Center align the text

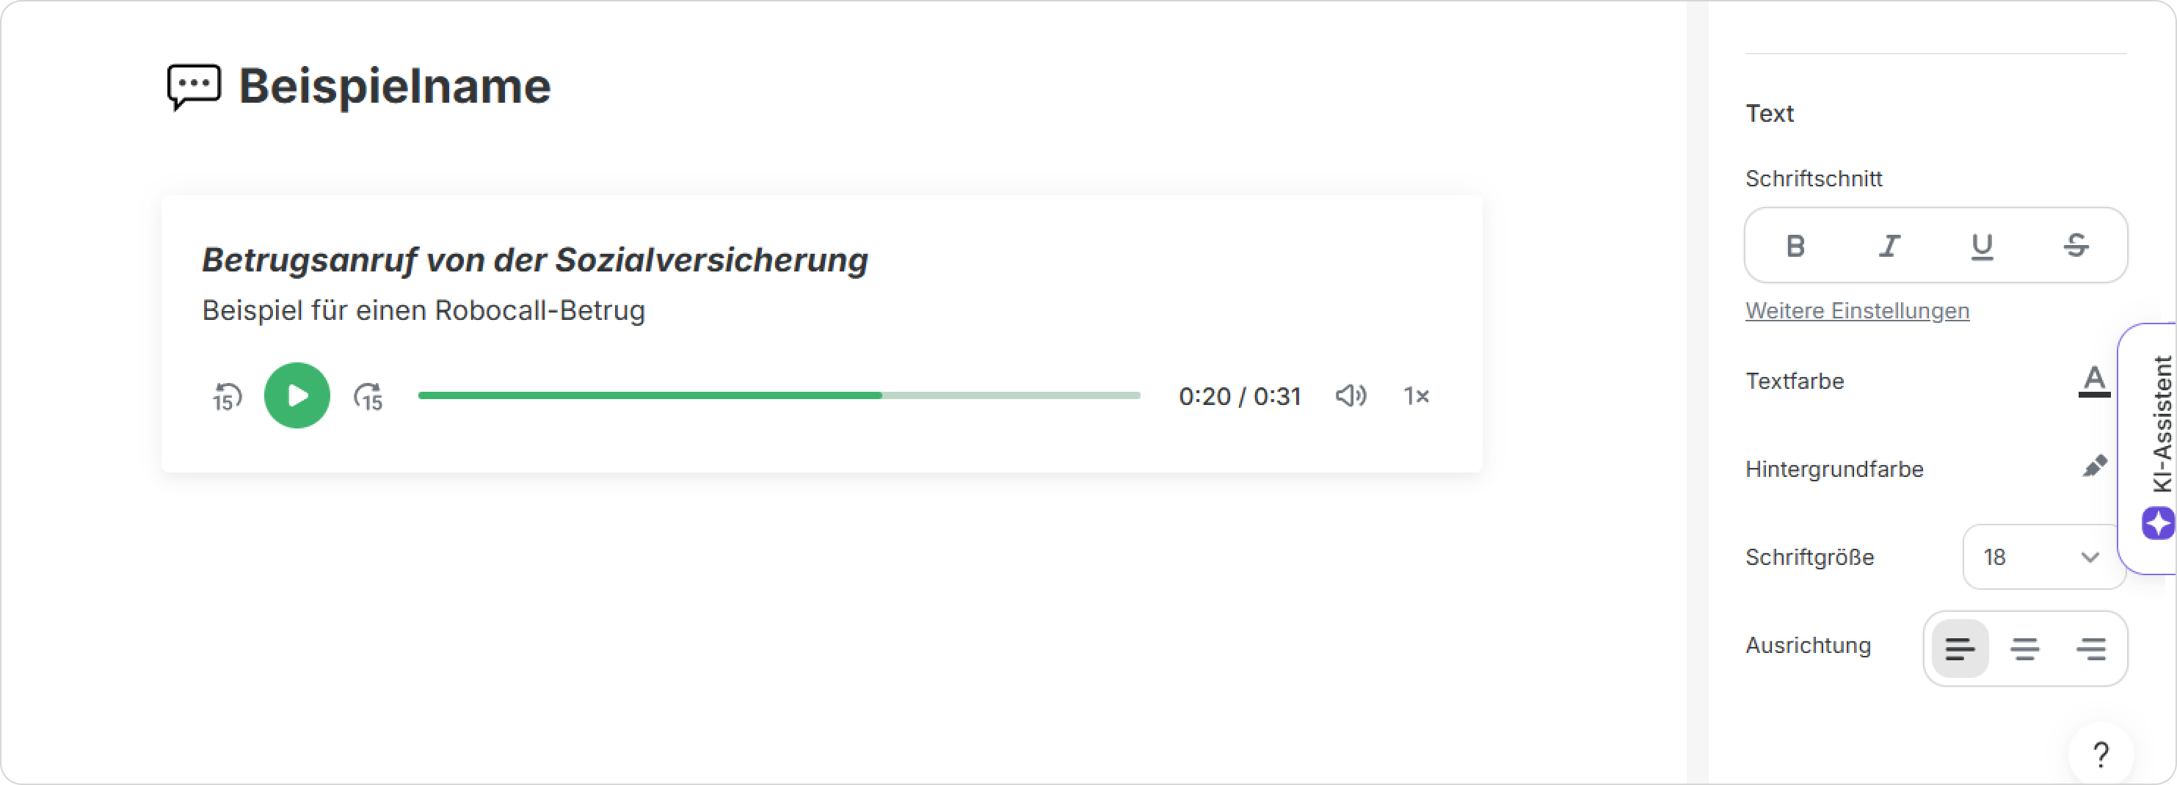pos(2025,649)
